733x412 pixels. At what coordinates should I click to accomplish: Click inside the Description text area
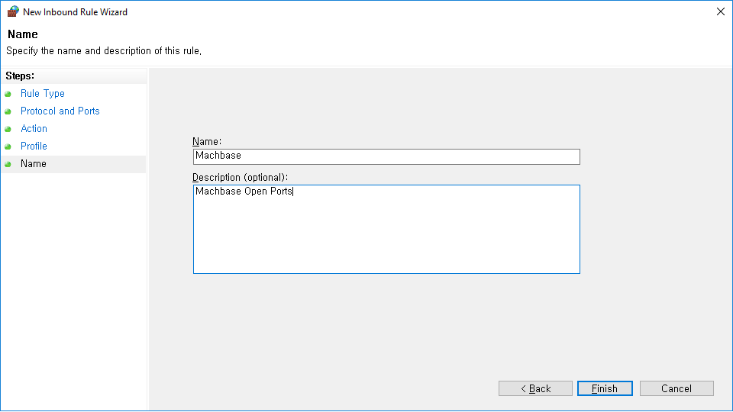point(386,229)
